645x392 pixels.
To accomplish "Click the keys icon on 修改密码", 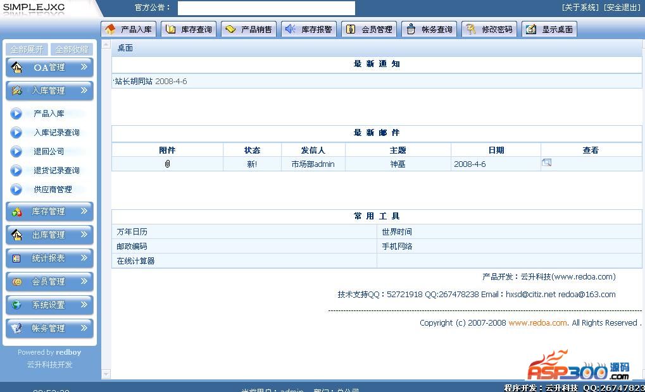I will pyautogui.click(x=470, y=29).
